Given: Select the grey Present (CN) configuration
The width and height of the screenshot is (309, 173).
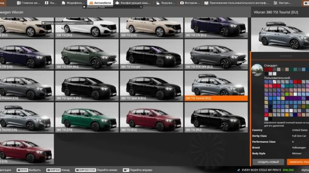Looking at the screenshot, I should (x=27, y=86).
